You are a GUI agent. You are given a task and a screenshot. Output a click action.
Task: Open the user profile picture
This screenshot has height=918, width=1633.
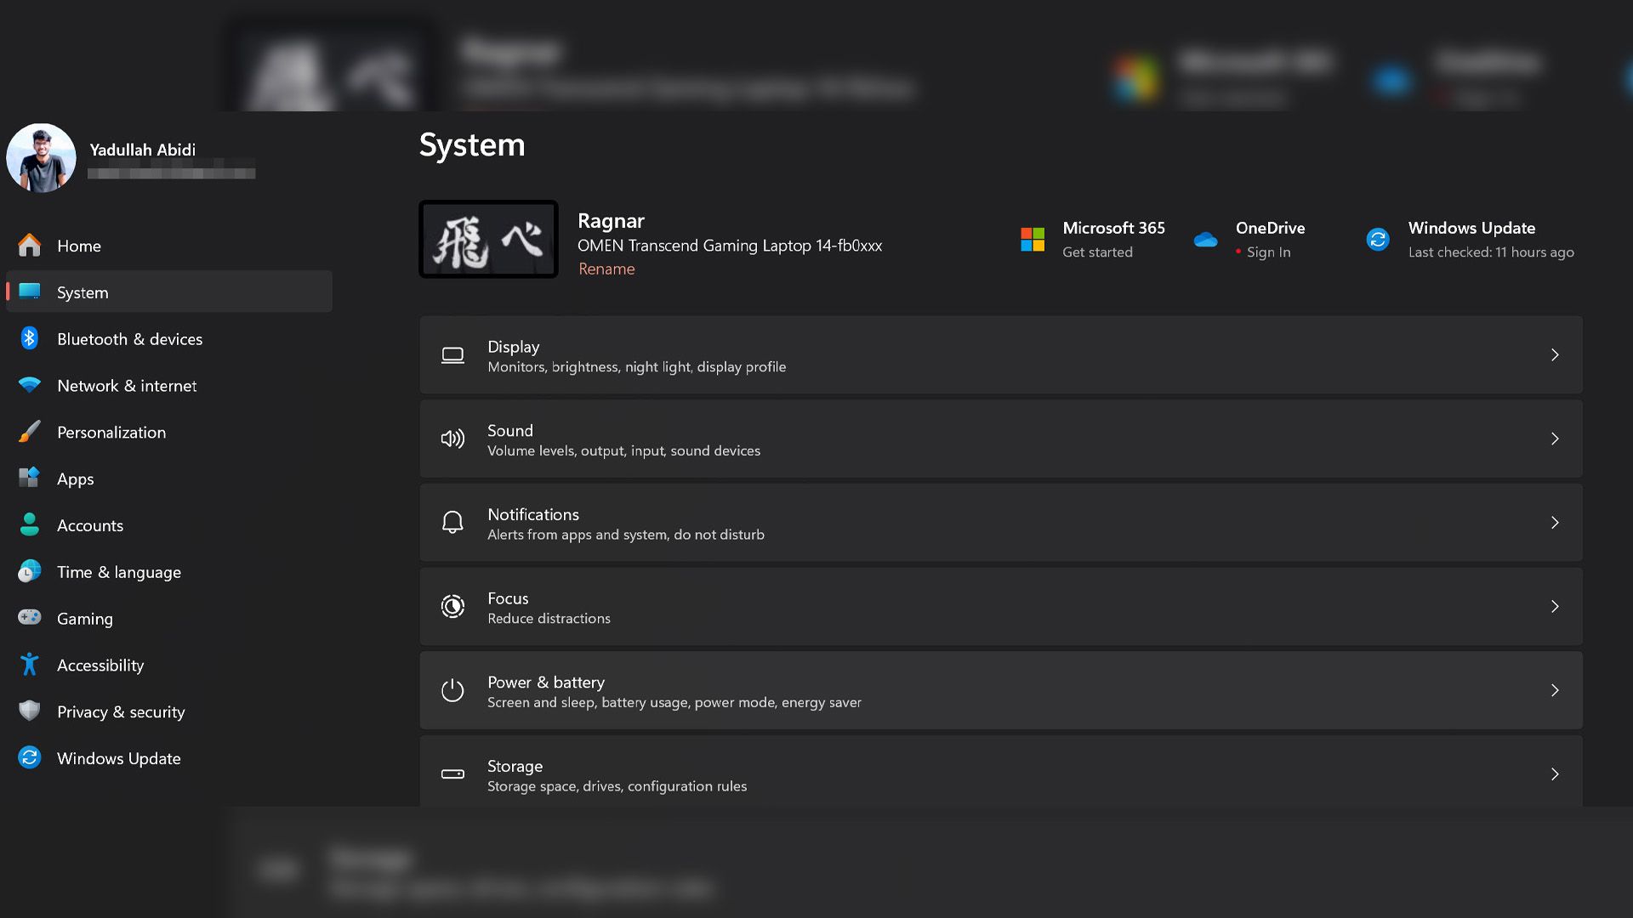click(41, 158)
